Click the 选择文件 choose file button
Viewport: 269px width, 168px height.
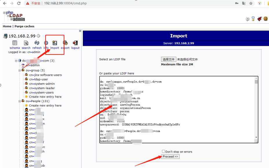coord(168,59)
